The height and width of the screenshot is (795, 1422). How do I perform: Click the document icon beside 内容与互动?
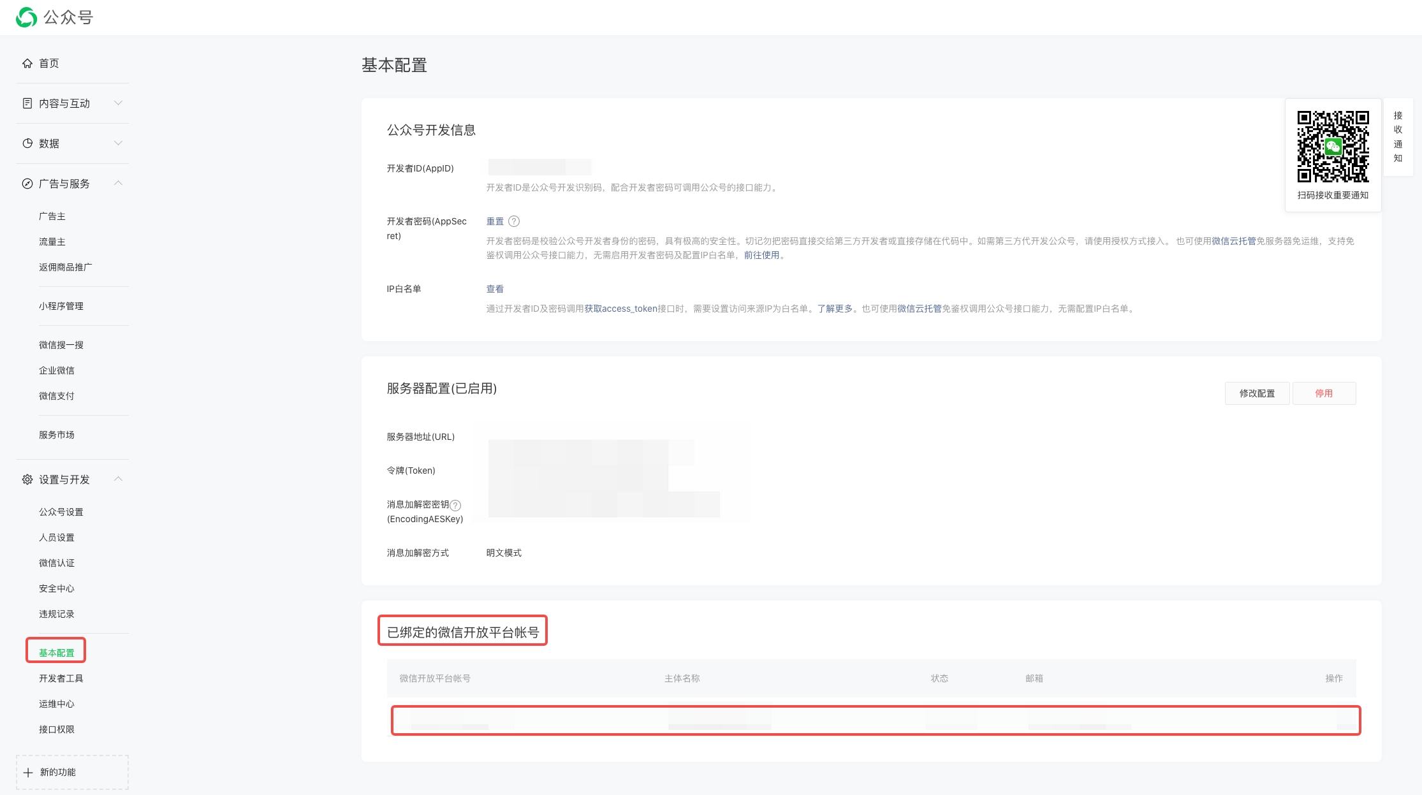coord(27,103)
